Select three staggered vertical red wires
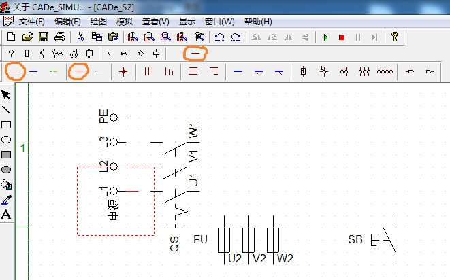 [169, 71]
